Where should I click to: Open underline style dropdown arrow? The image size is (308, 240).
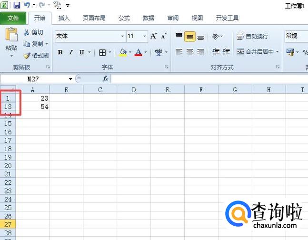click(89, 52)
